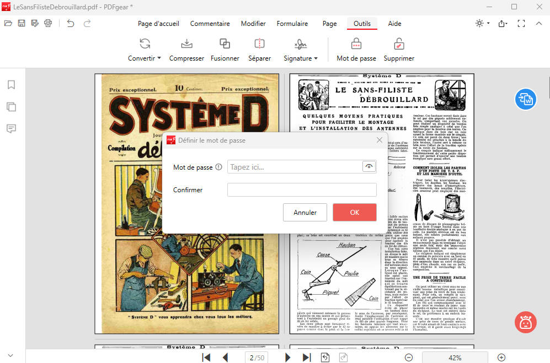Click the Save As icon with pencil
The width and height of the screenshot is (550, 363).
click(x=35, y=24)
